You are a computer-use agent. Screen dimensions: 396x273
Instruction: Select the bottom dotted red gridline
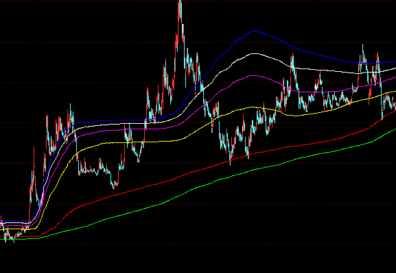[198, 244]
